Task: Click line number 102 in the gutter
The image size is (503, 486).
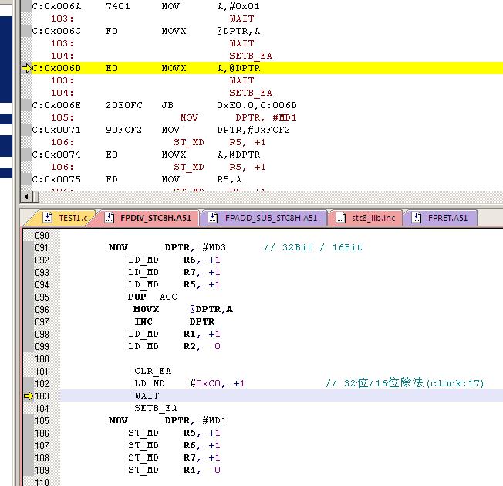Action: click(42, 383)
